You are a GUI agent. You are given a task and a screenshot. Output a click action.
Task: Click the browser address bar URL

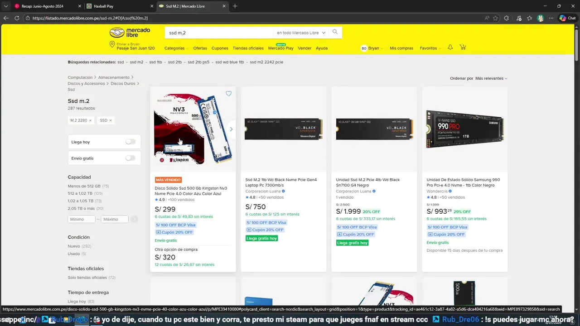pyautogui.click(x=90, y=18)
